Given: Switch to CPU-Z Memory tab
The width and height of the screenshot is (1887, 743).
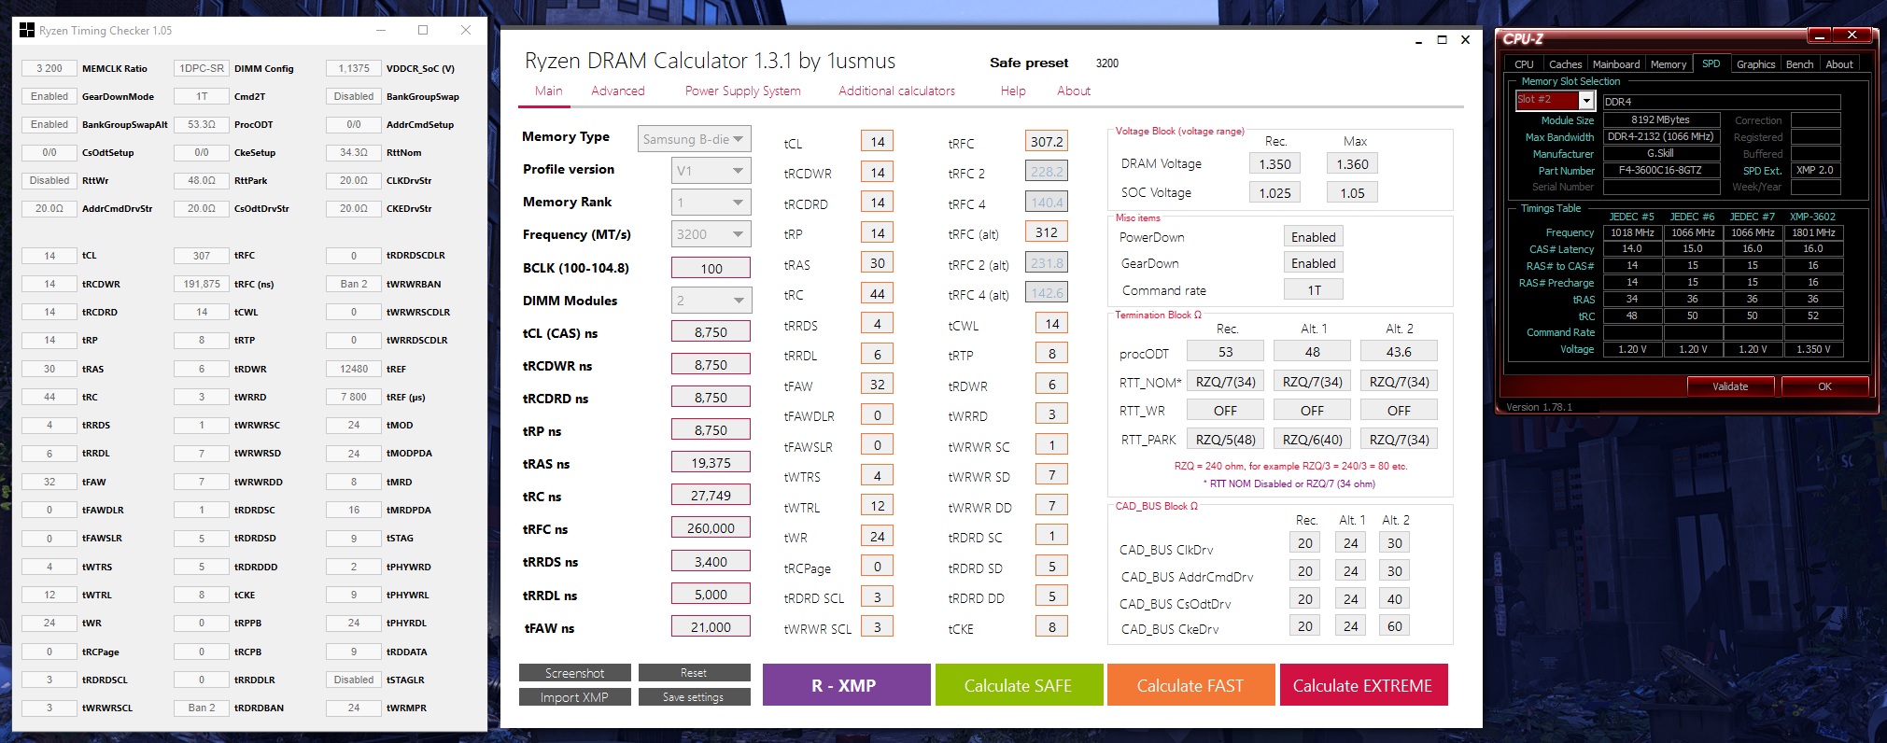Looking at the screenshot, I should click(x=1669, y=64).
